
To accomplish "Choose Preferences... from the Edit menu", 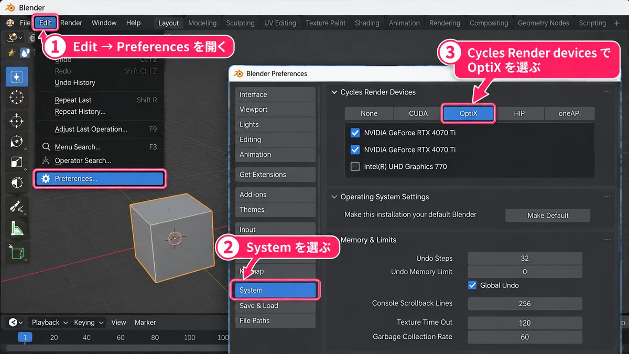I will 100,179.
